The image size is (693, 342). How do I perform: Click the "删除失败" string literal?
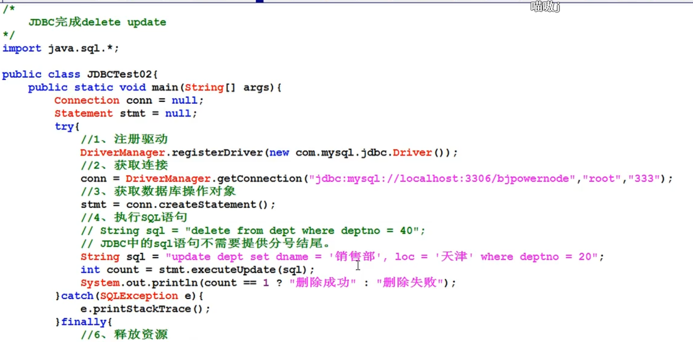(410, 282)
